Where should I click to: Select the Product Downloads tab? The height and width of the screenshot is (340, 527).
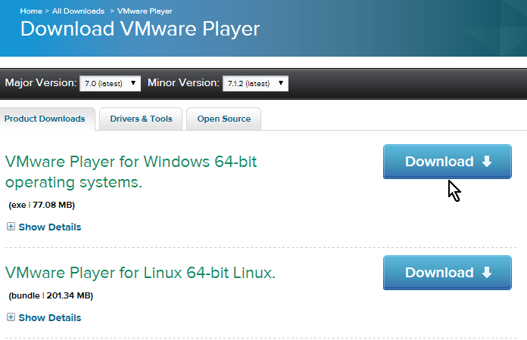46,119
